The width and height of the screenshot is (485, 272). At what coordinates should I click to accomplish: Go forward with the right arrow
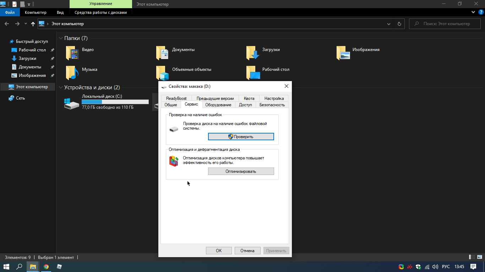click(x=17, y=24)
